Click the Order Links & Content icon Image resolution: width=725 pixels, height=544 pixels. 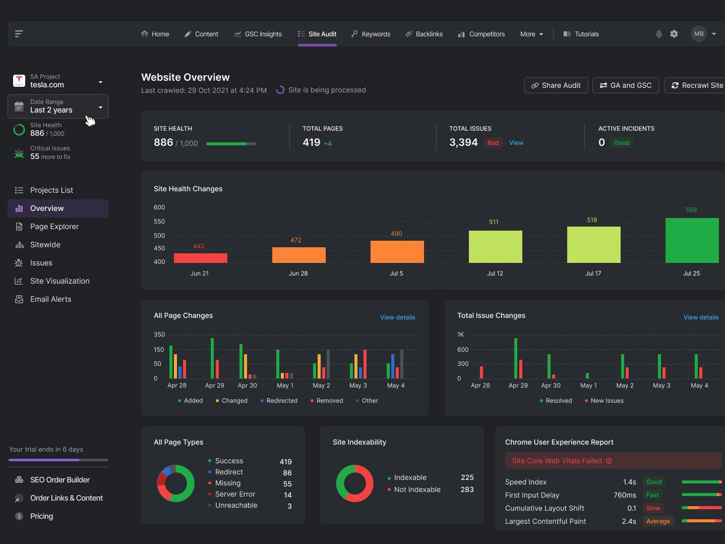click(19, 498)
